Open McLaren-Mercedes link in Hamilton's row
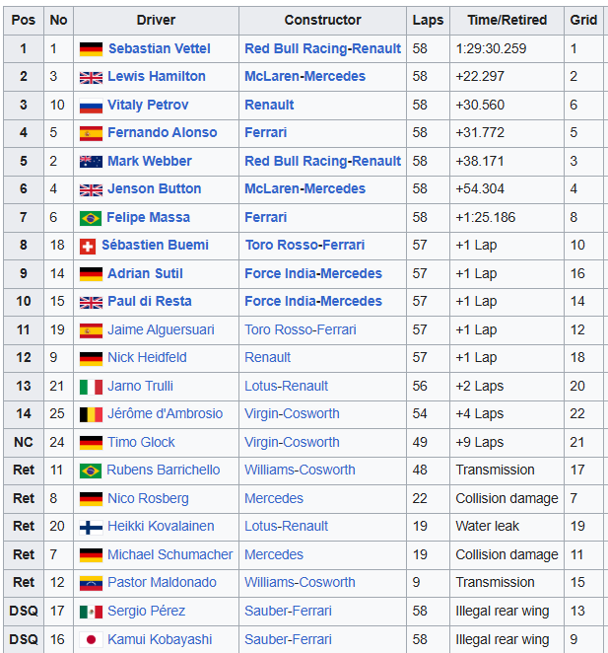The width and height of the screenshot is (608, 653). 304,76
